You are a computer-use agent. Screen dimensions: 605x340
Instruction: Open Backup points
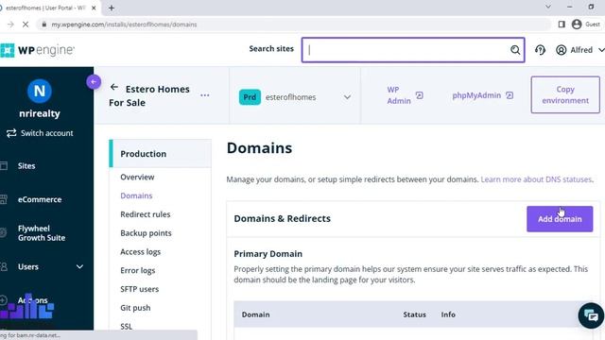[146, 233]
